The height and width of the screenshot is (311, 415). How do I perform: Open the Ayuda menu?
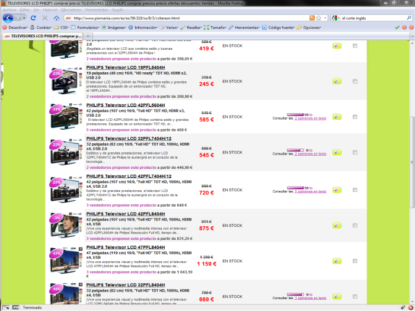click(117, 10)
